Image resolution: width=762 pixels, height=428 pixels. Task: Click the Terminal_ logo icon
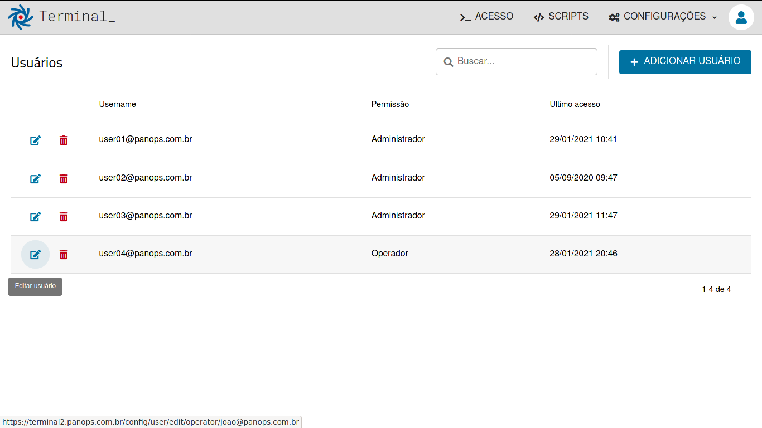coord(21,17)
